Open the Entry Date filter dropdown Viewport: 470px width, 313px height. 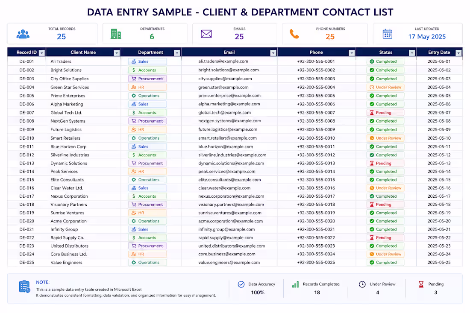click(x=458, y=53)
